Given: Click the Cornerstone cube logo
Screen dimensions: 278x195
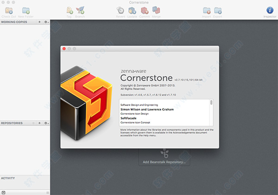Looking at the screenshot, I should 86,103.
